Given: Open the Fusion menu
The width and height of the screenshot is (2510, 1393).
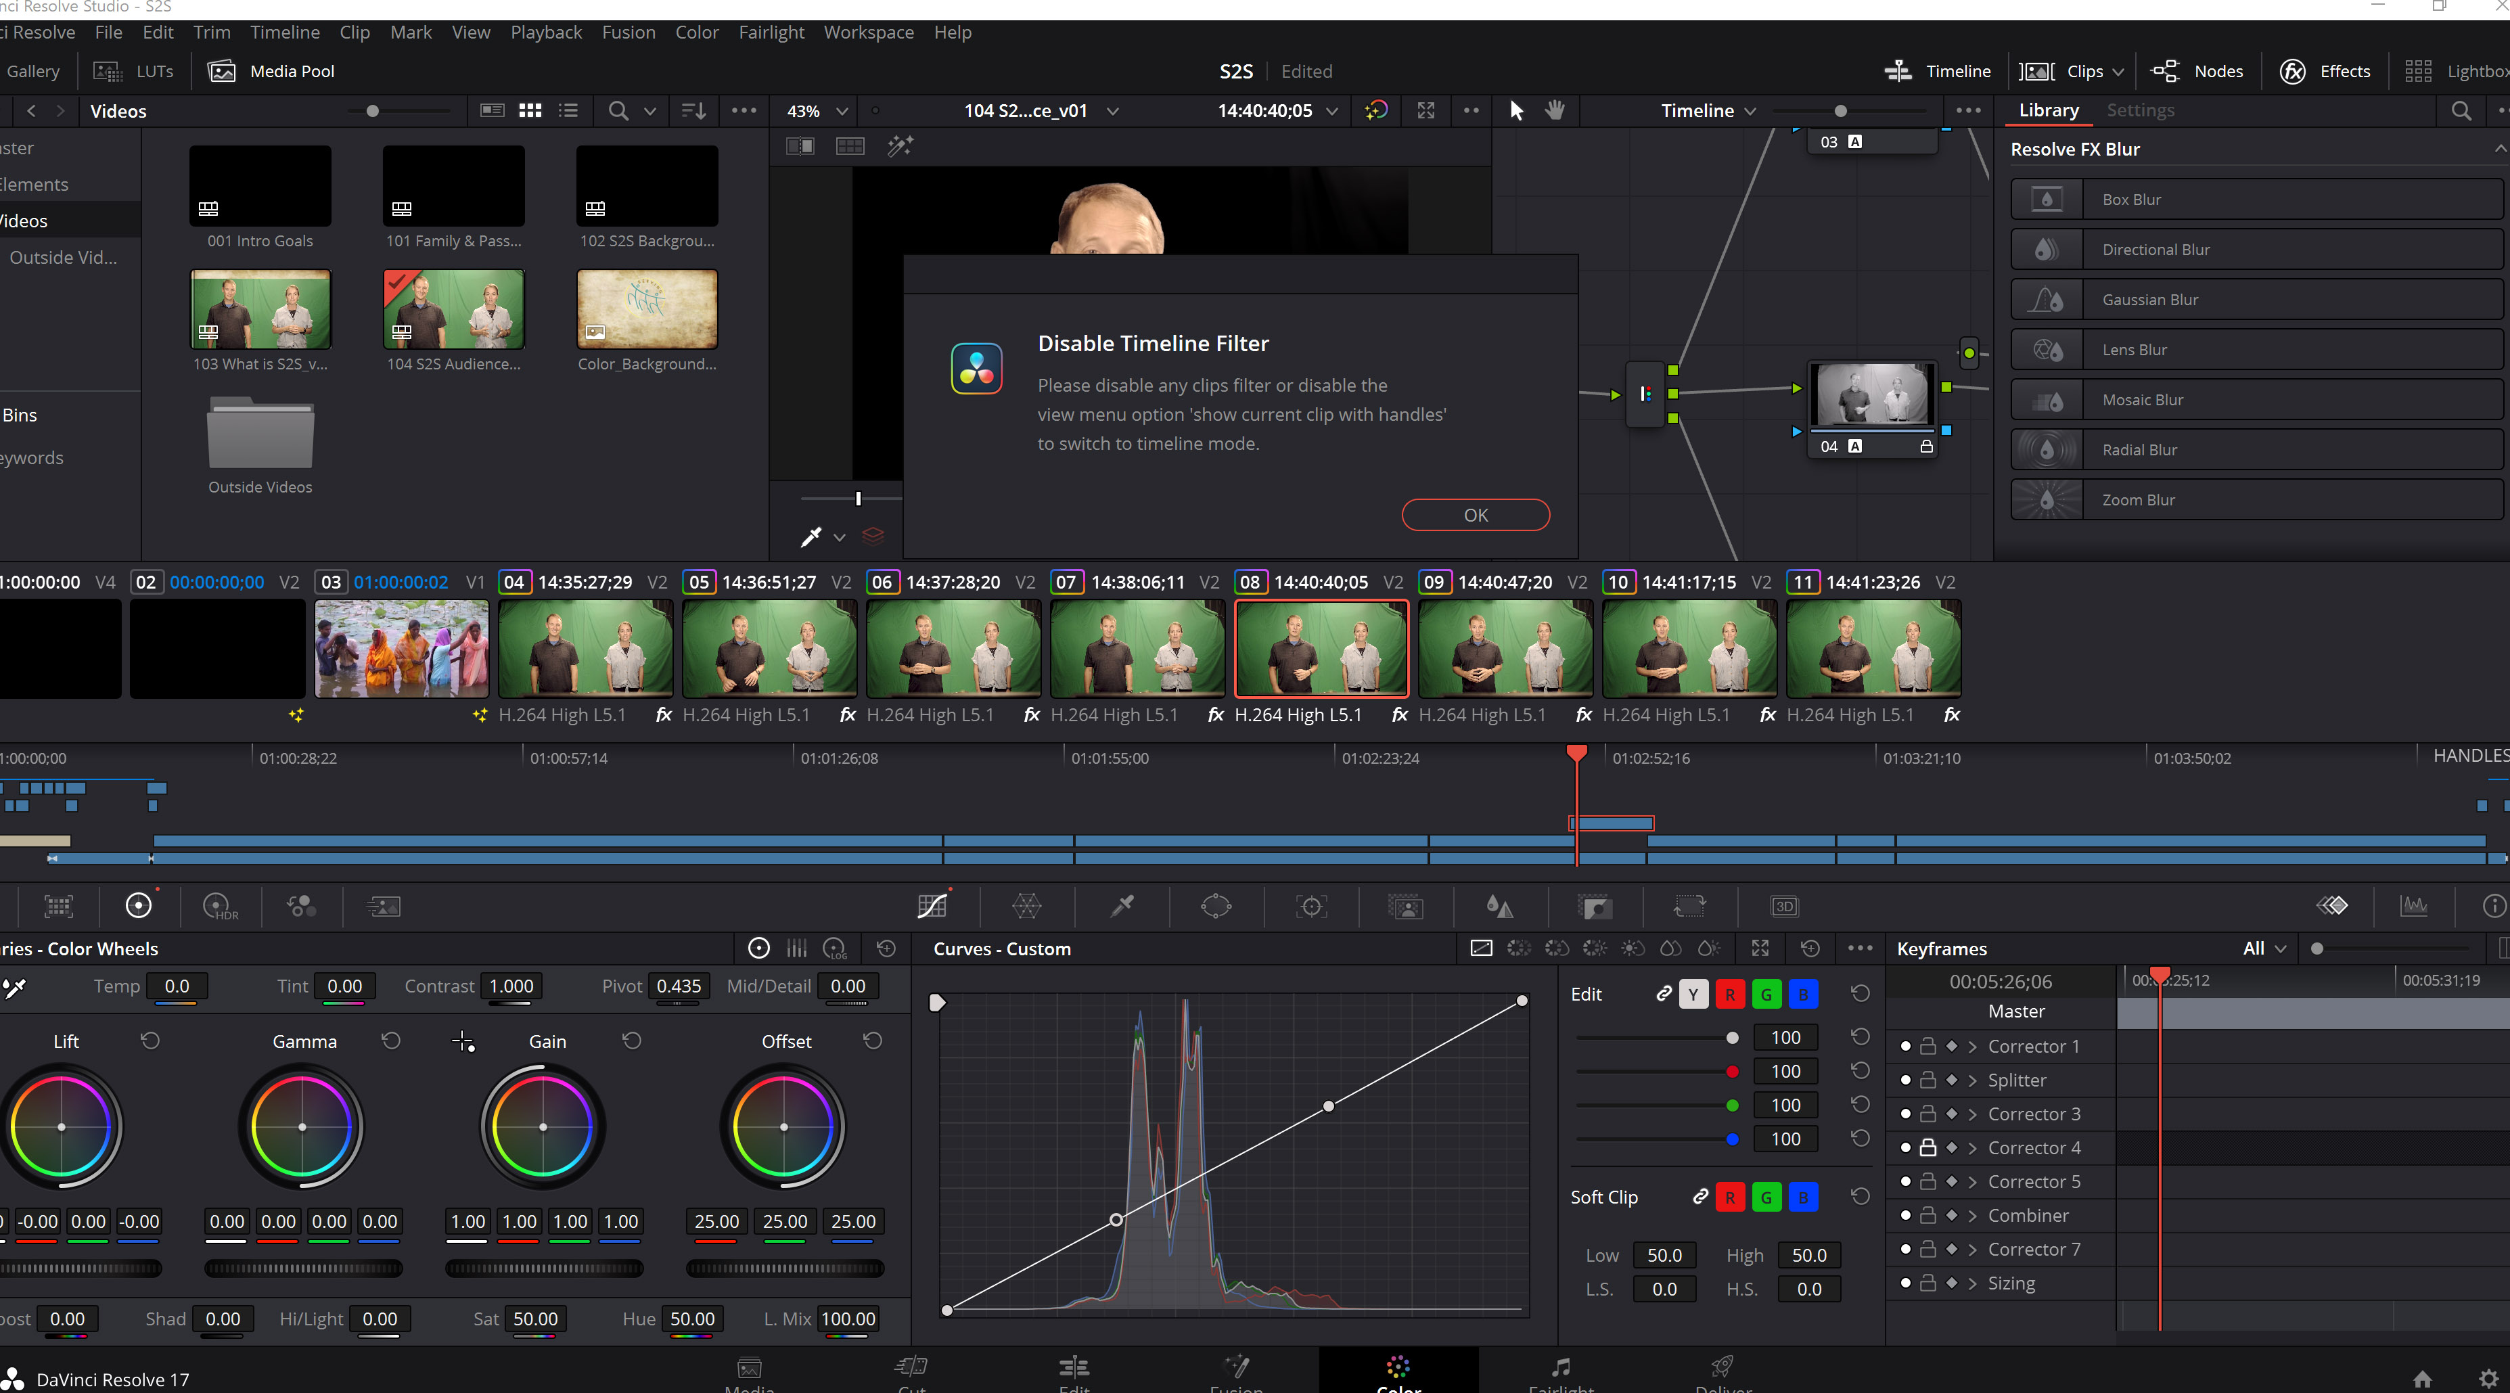Looking at the screenshot, I should pos(629,32).
